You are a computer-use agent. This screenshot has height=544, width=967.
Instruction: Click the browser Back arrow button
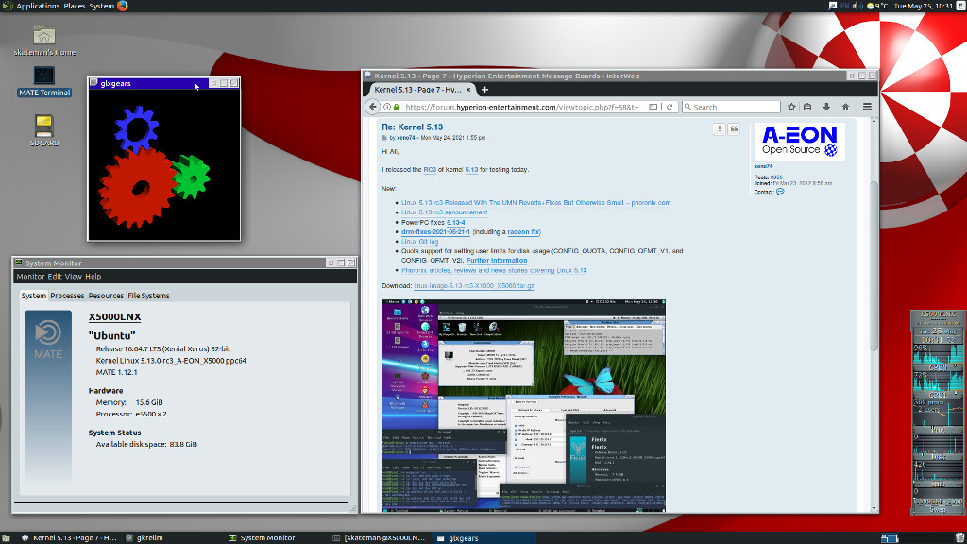point(372,107)
